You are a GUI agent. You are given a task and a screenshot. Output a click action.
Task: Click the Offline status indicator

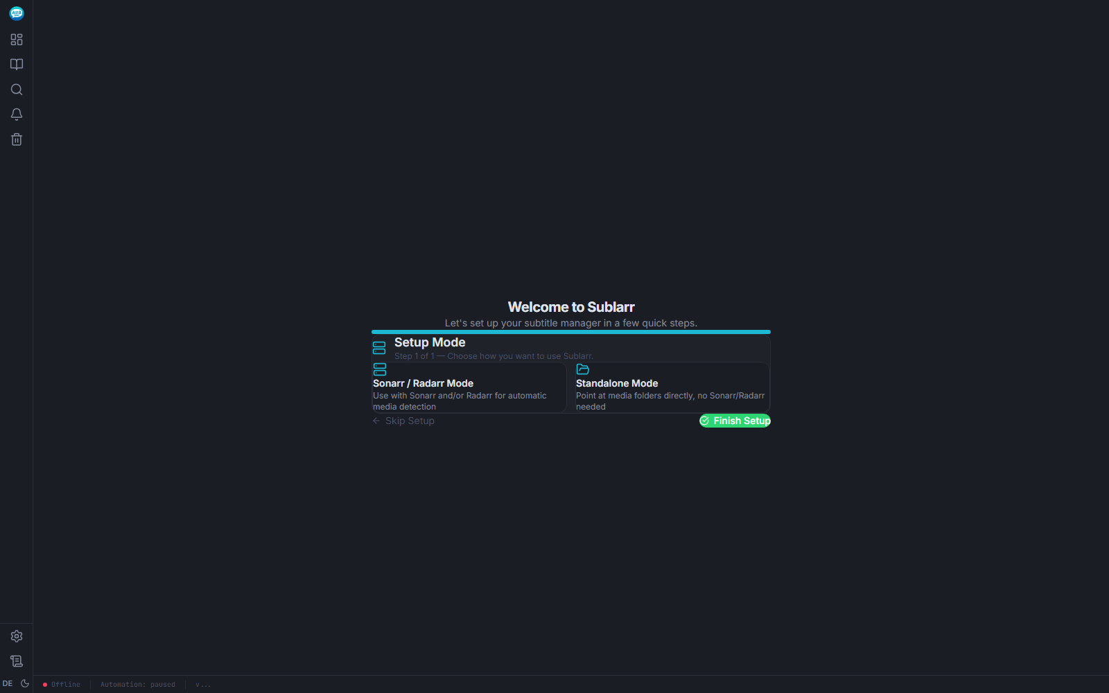62,685
